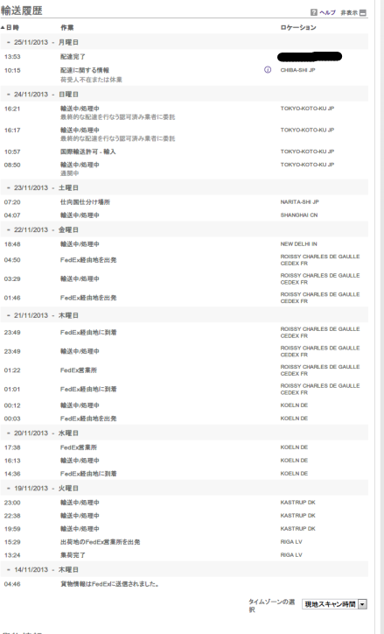Click 国際輸送許可 - 輸入 activity
384x634 pixels.
tap(88, 151)
